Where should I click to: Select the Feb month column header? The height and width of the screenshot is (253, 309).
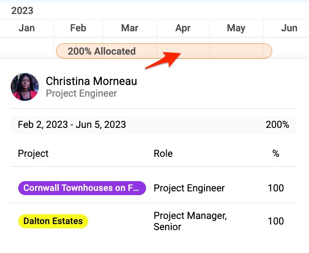coord(78,28)
